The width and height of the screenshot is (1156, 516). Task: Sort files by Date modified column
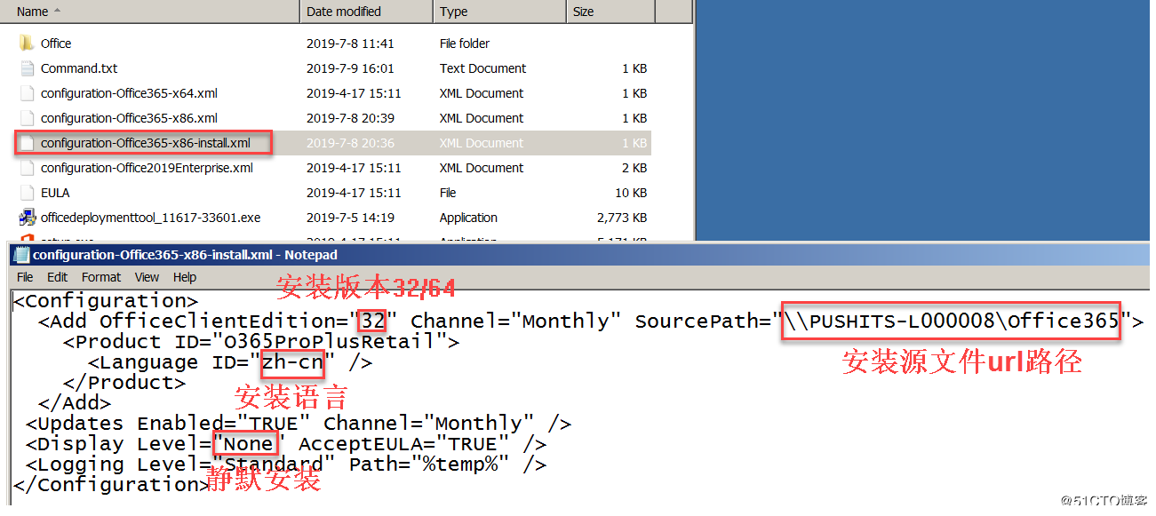[x=366, y=12]
